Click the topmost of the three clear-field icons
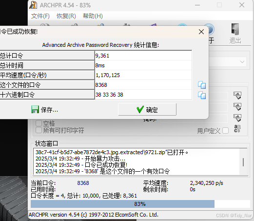 point(237,96)
